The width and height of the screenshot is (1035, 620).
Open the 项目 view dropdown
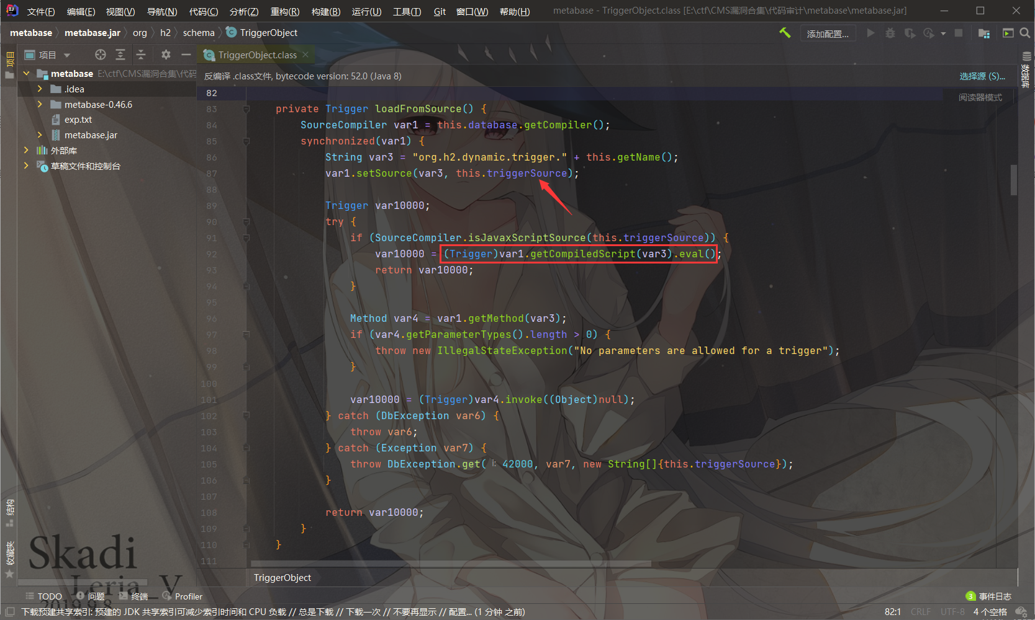[x=48, y=55]
